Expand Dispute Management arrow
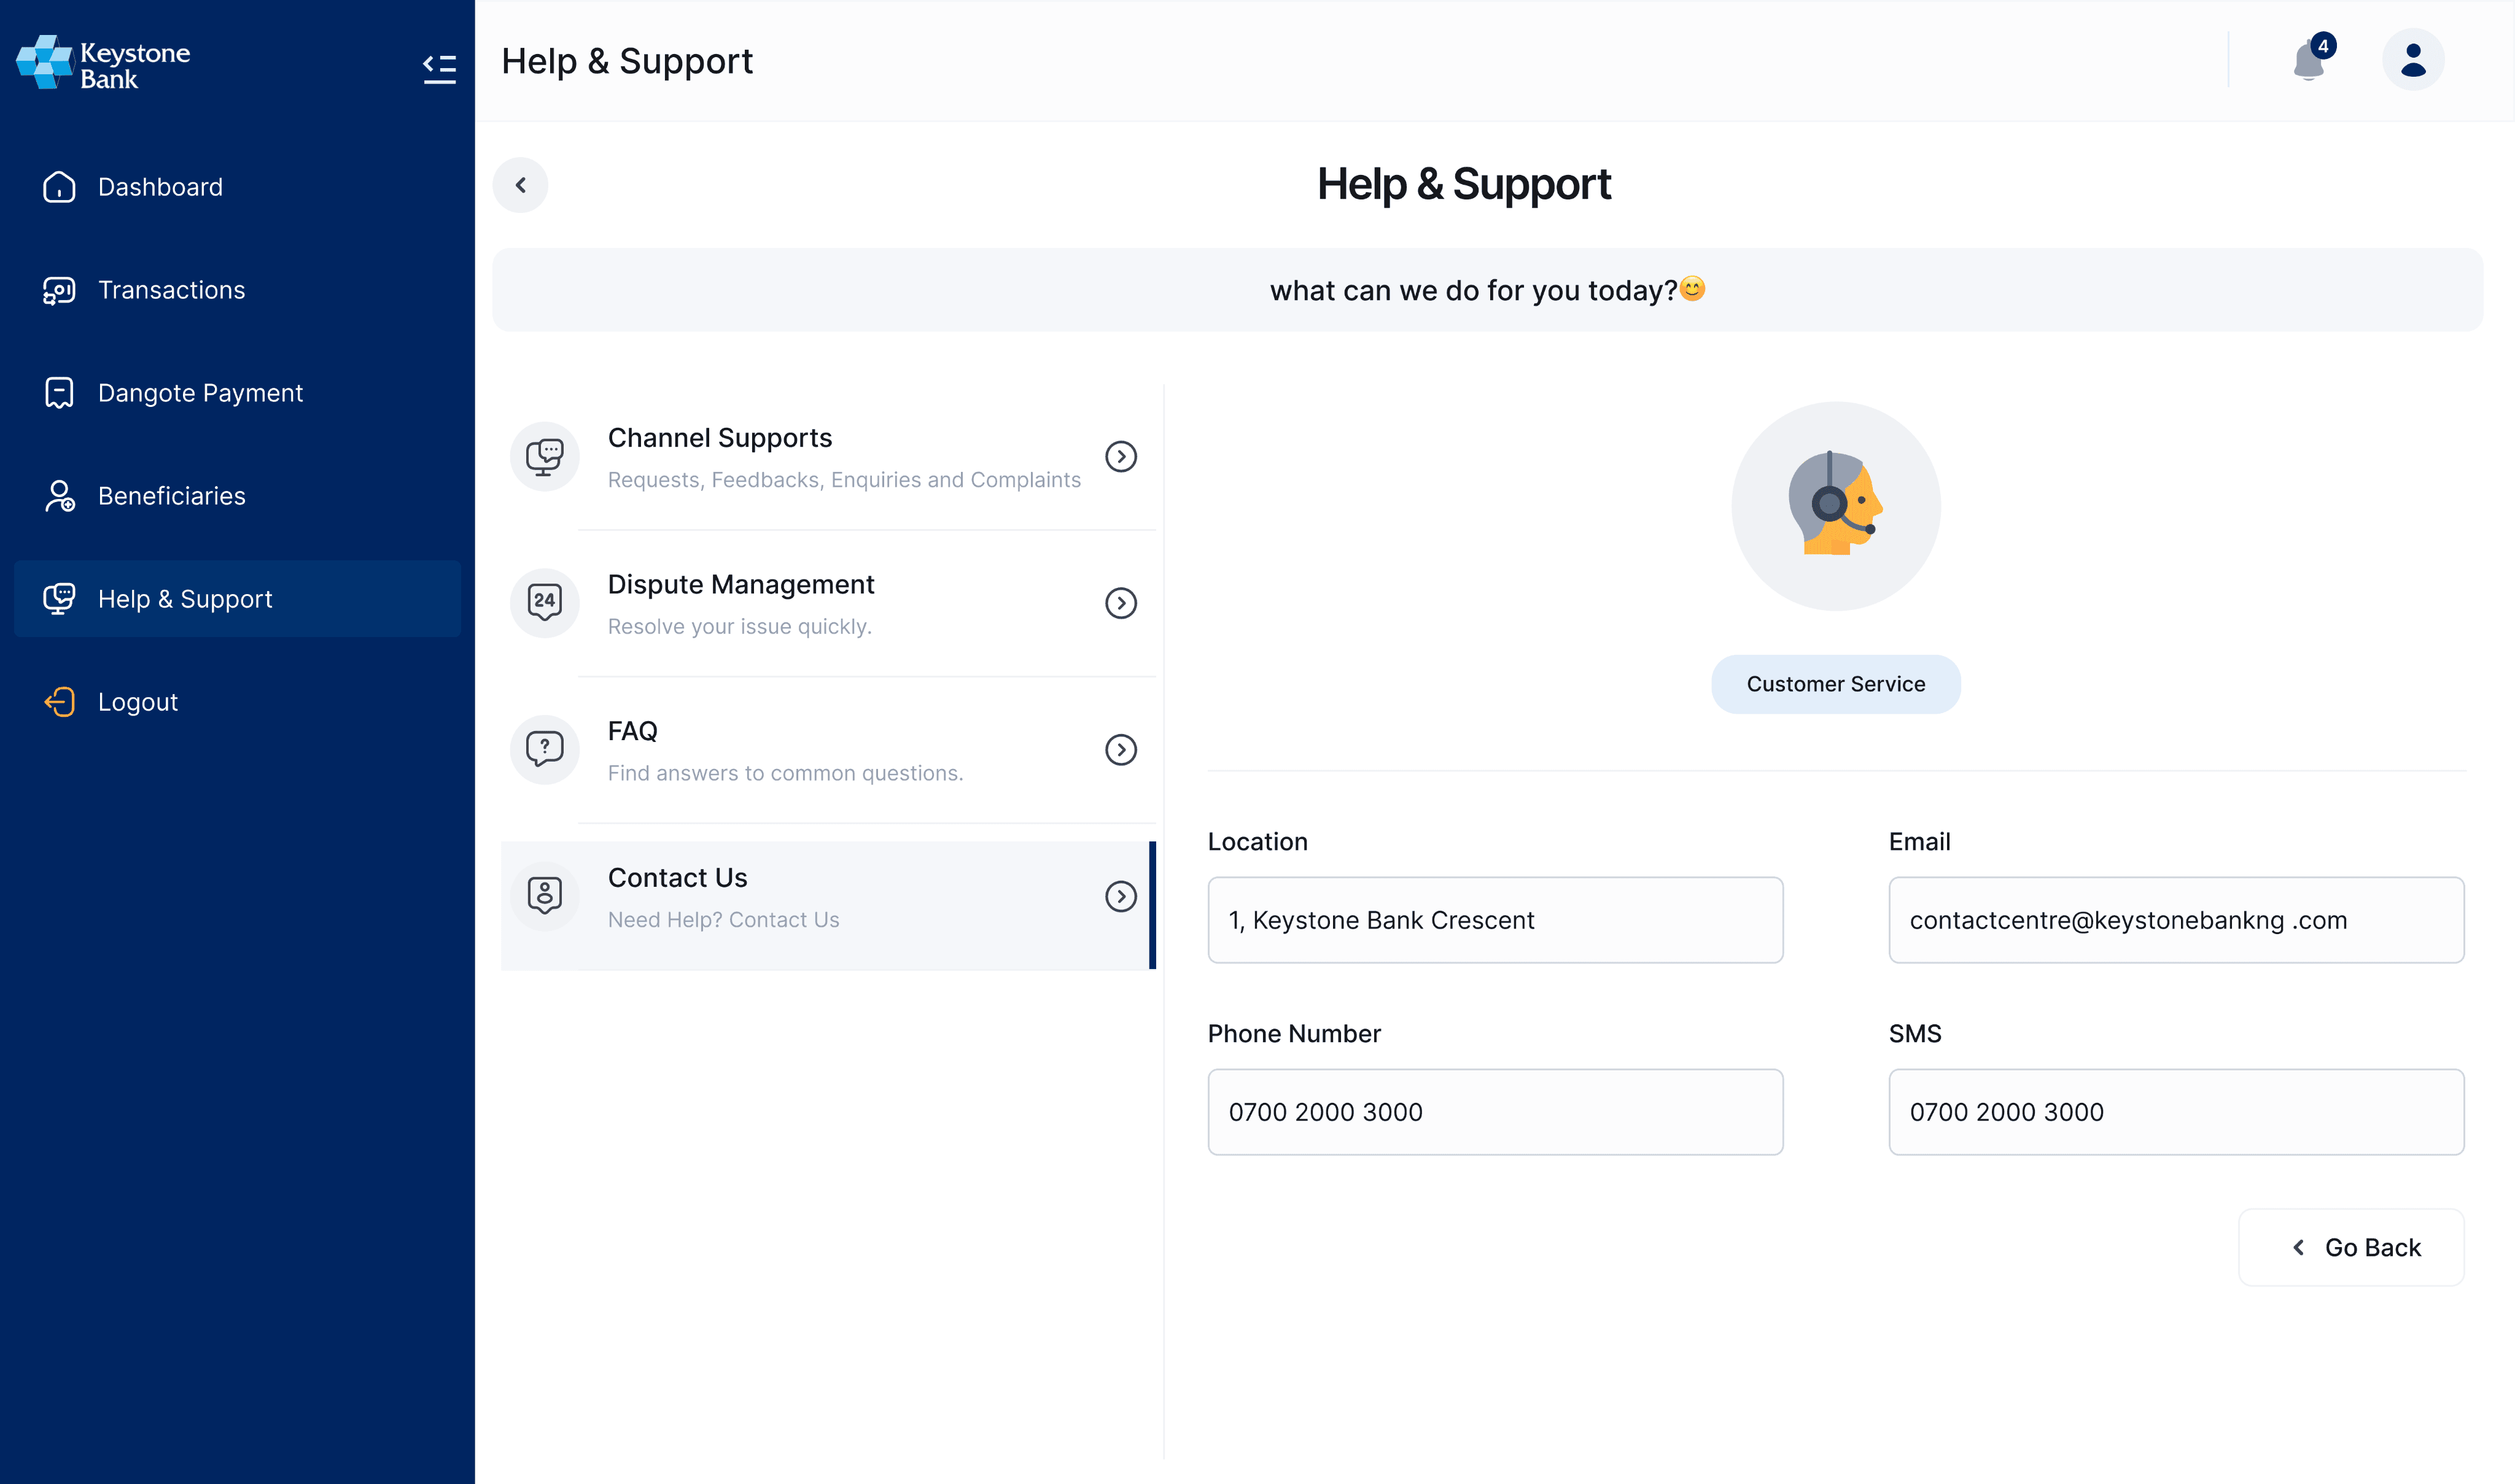The height and width of the screenshot is (1484, 2515). [x=1121, y=603]
